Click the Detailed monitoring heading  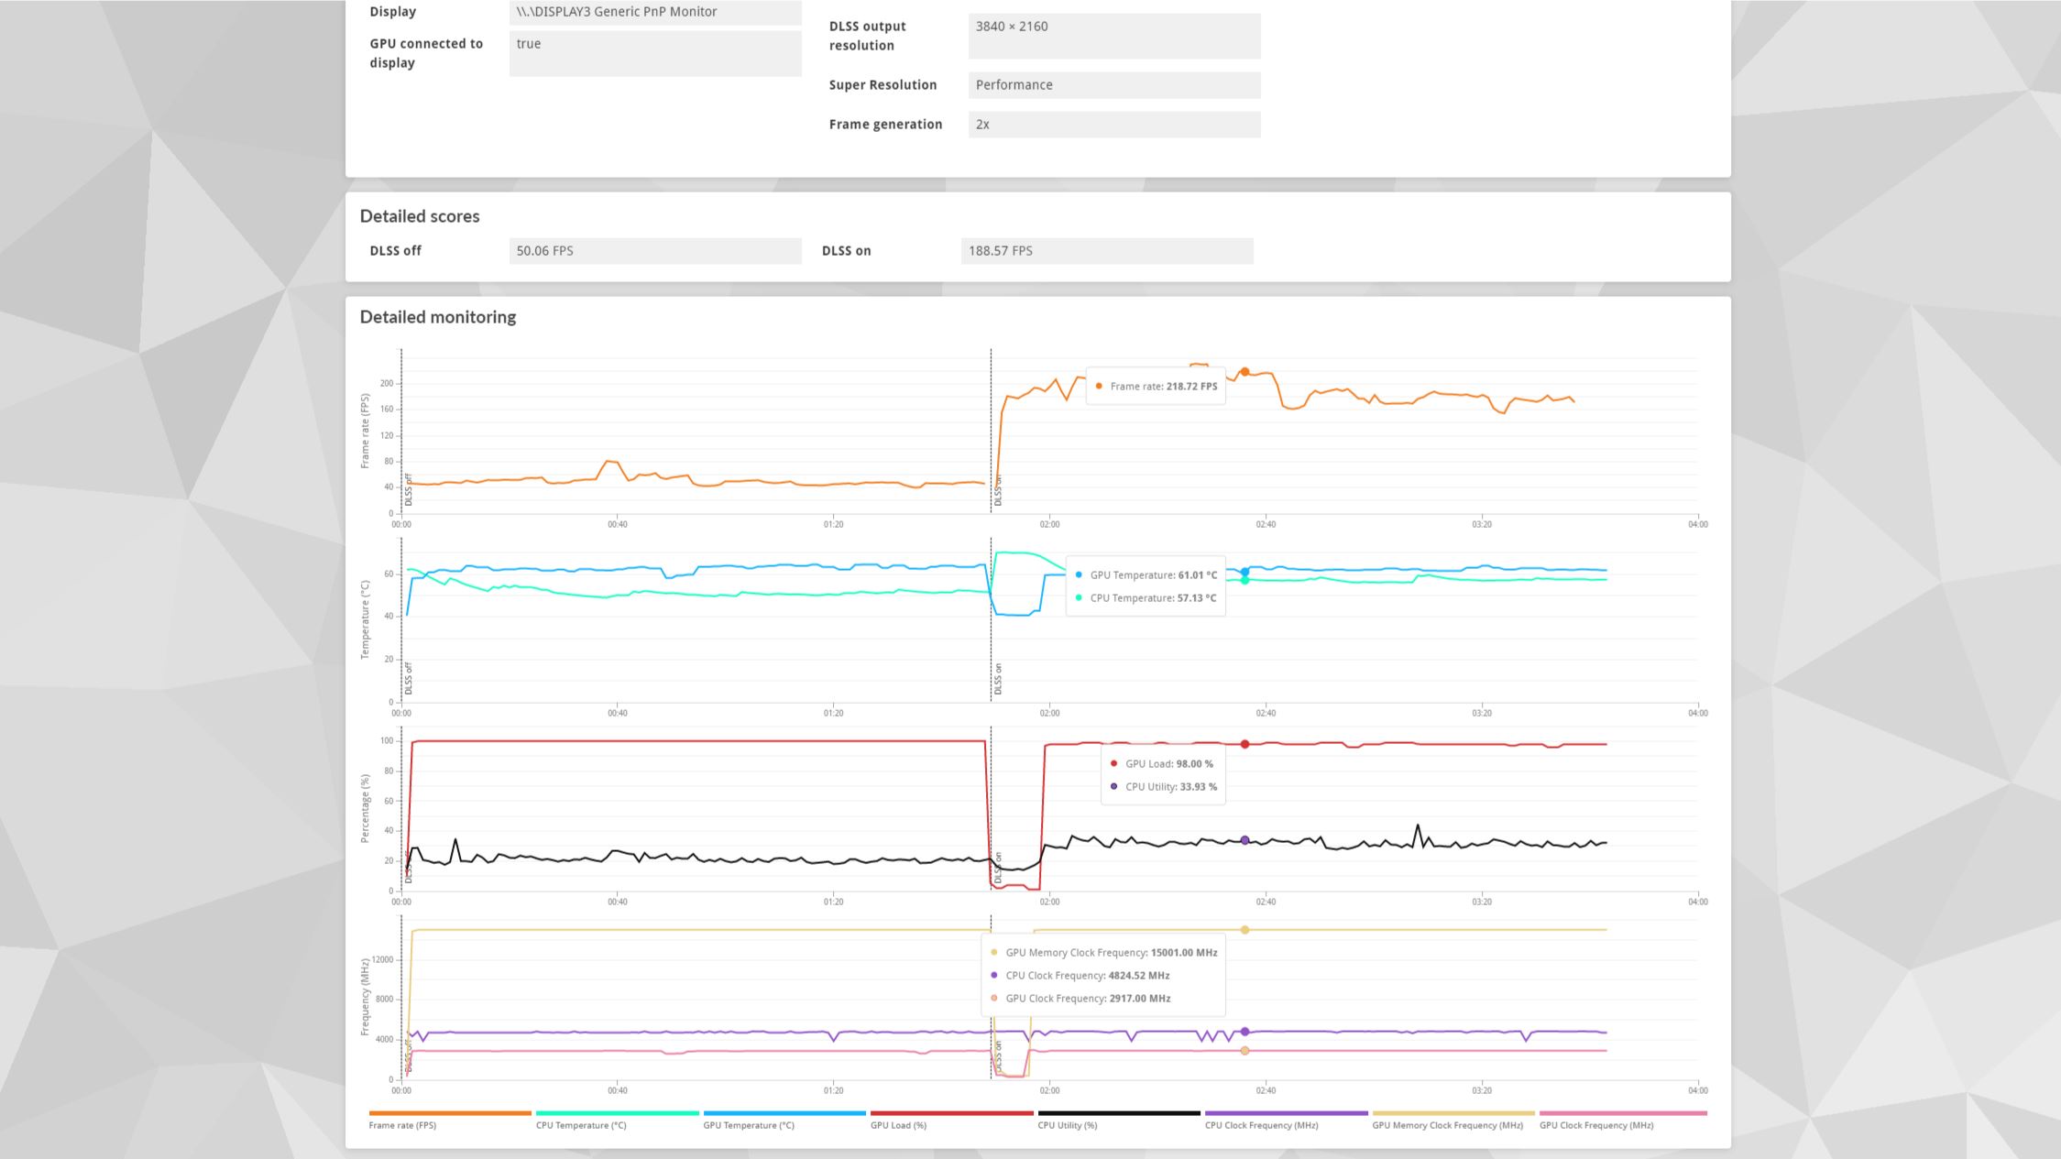tap(437, 317)
